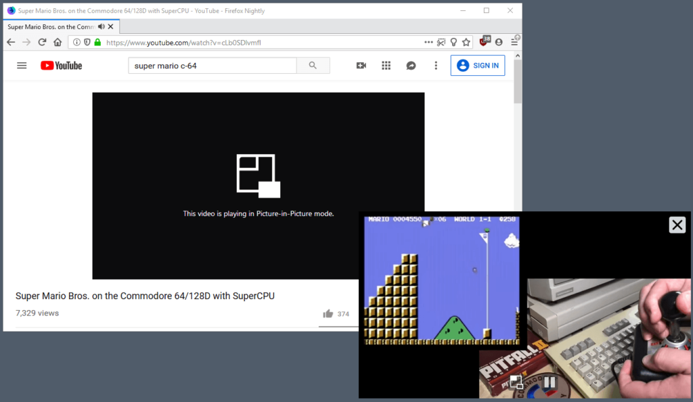The height and width of the screenshot is (402, 693).
Task: Mute the tab using the speaker icon
Action: pyautogui.click(x=102, y=26)
